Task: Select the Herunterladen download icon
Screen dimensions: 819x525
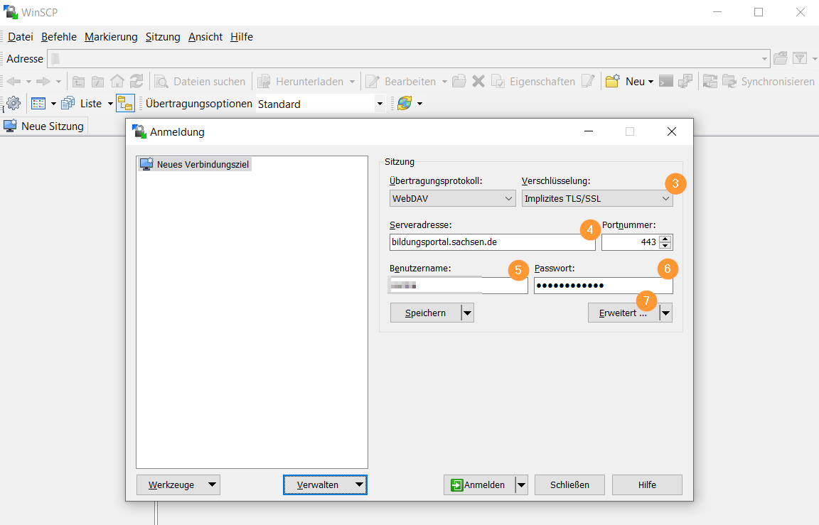Action: coord(263,82)
